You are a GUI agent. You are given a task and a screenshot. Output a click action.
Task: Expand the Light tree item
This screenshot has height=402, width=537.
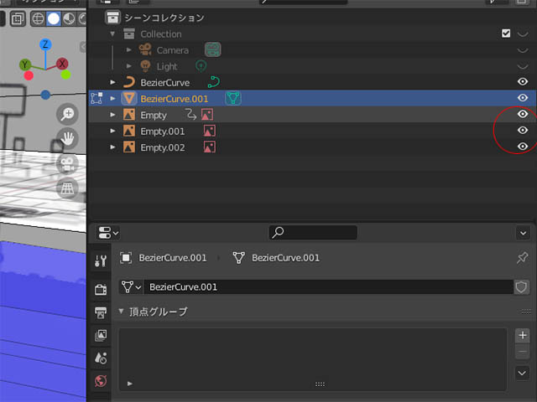(128, 66)
